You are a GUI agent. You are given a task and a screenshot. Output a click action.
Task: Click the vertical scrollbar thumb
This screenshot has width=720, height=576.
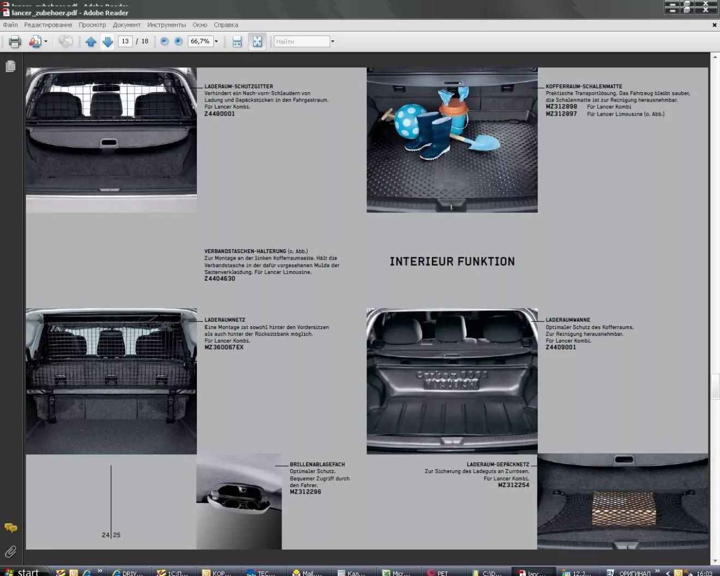point(715,386)
